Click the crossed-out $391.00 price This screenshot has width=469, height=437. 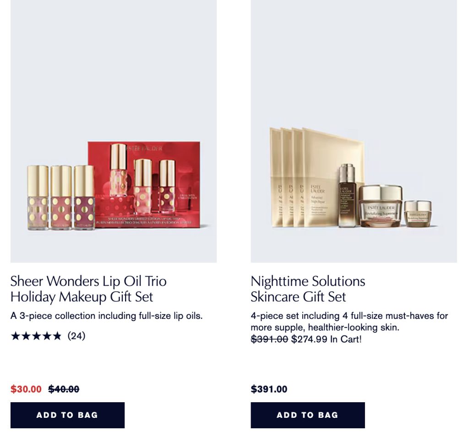point(269,339)
